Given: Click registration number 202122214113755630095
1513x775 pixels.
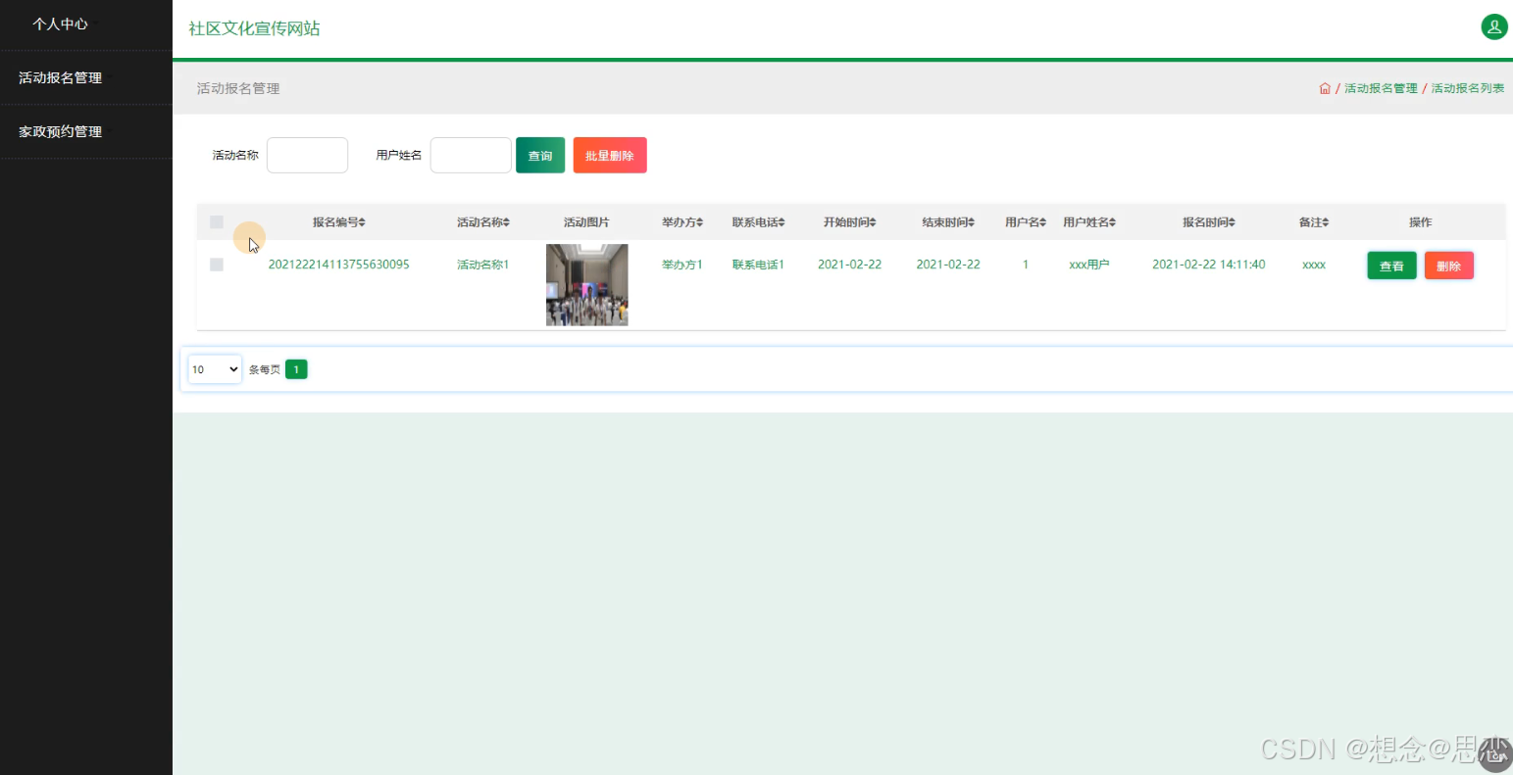Looking at the screenshot, I should pos(338,265).
